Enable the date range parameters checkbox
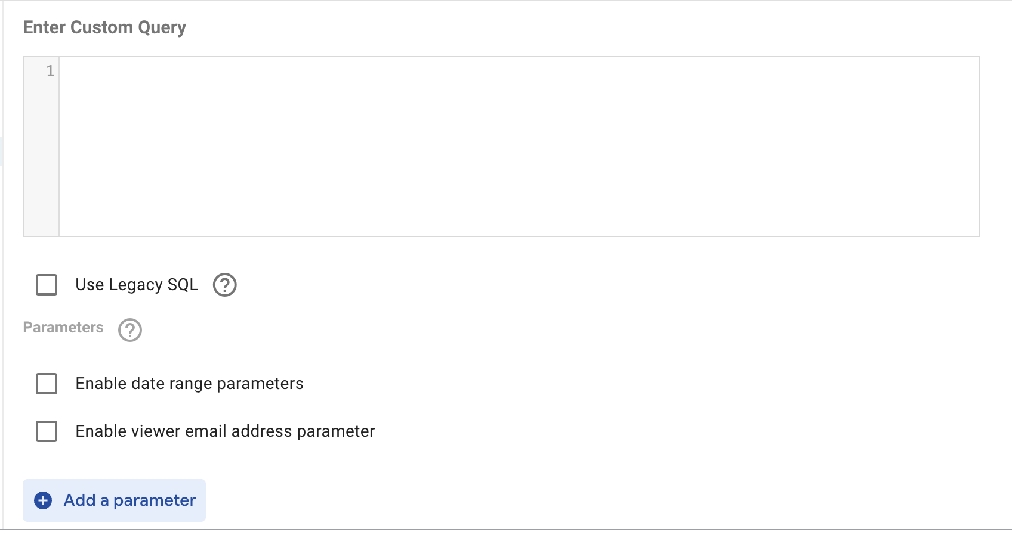This screenshot has width=1012, height=535. click(47, 384)
